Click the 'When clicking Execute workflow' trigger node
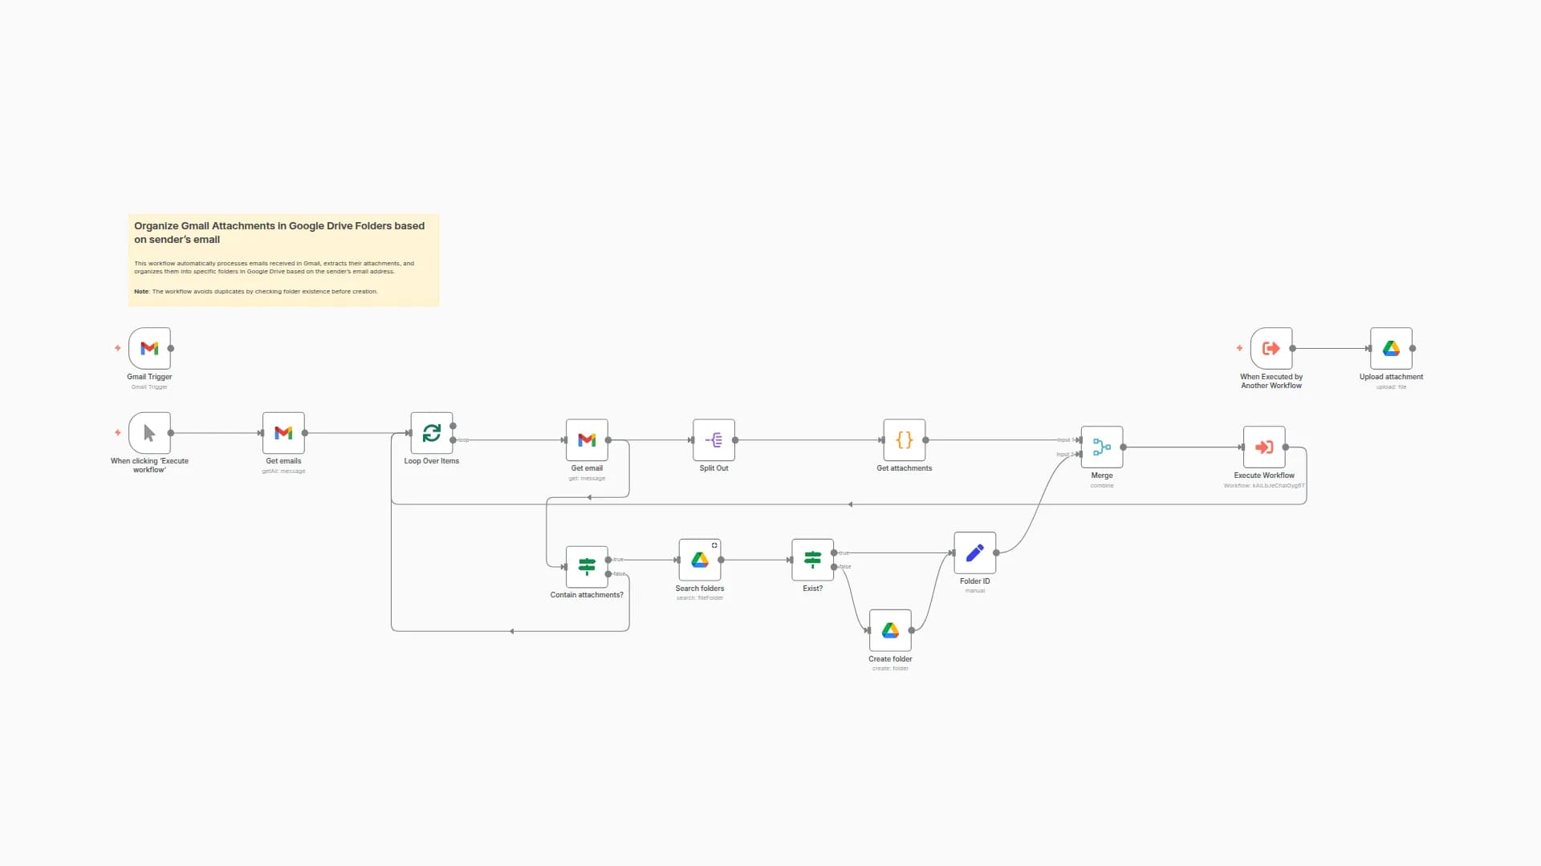 coord(149,433)
